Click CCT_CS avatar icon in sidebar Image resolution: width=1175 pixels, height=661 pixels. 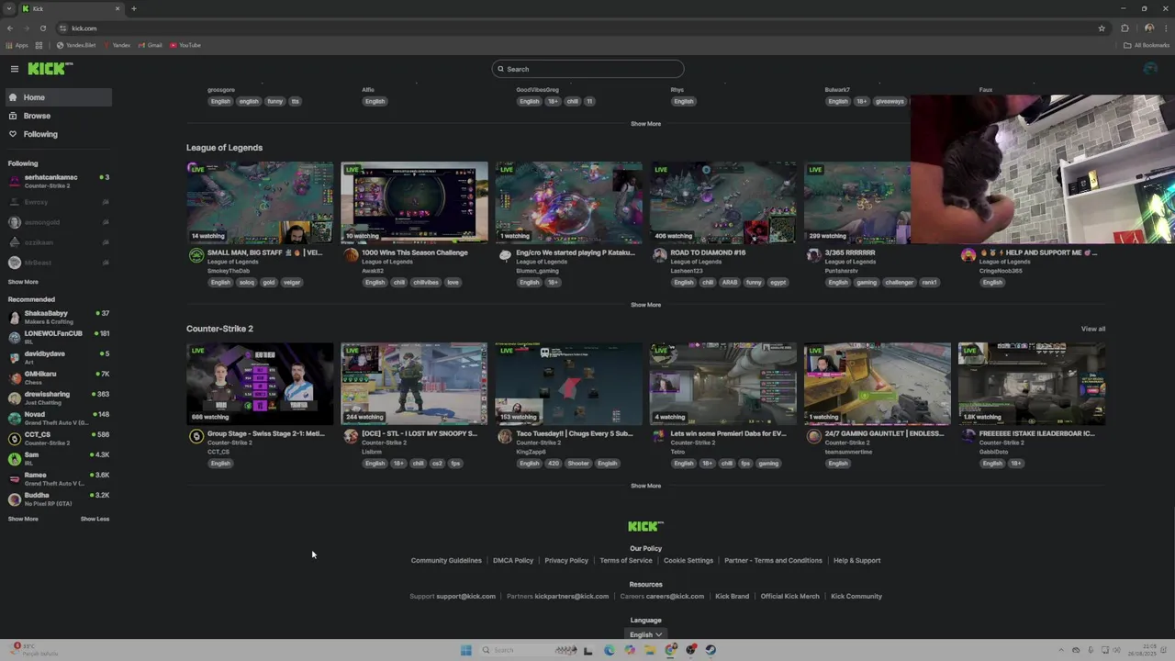15,438
